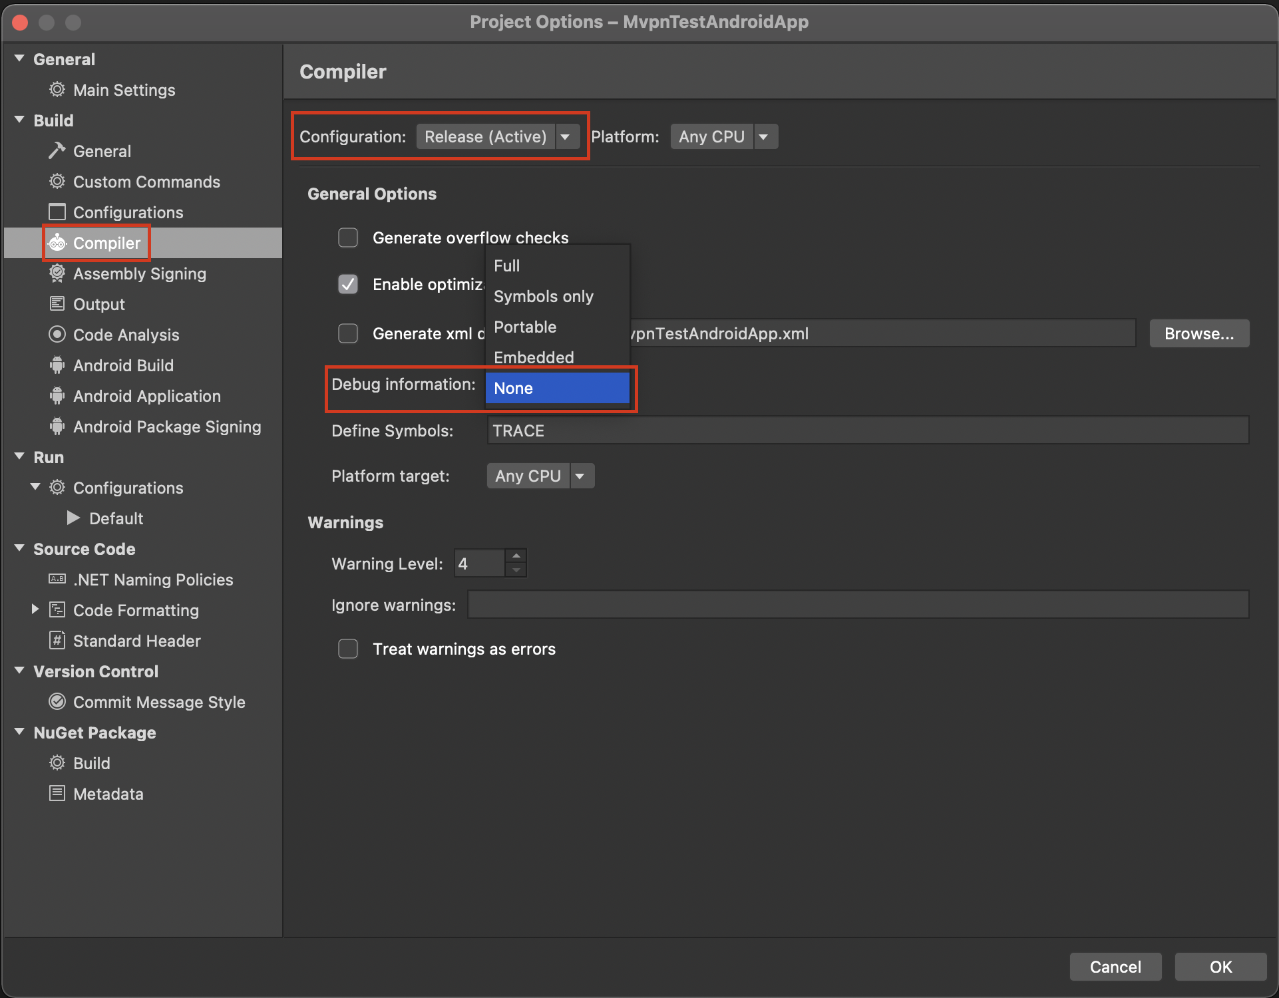Viewport: 1279px width, 998px height.
Task: Click the Main Settings gear icon
Action: click(x=57, y=89)
